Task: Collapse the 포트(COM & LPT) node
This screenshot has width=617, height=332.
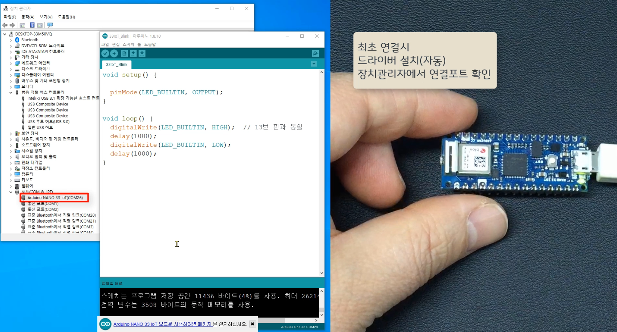Action: coord(11,192)
